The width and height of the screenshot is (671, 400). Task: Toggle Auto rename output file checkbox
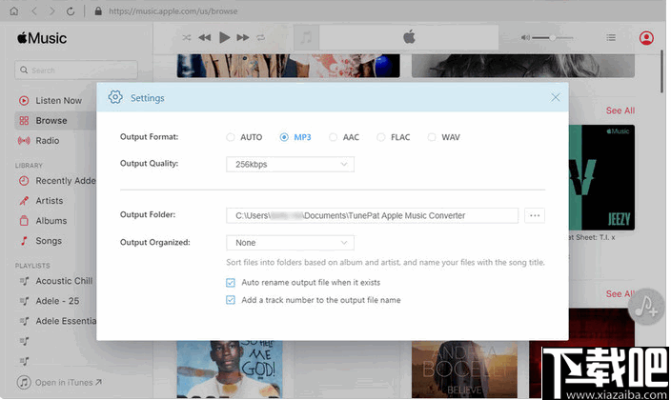tap(231, 283)
